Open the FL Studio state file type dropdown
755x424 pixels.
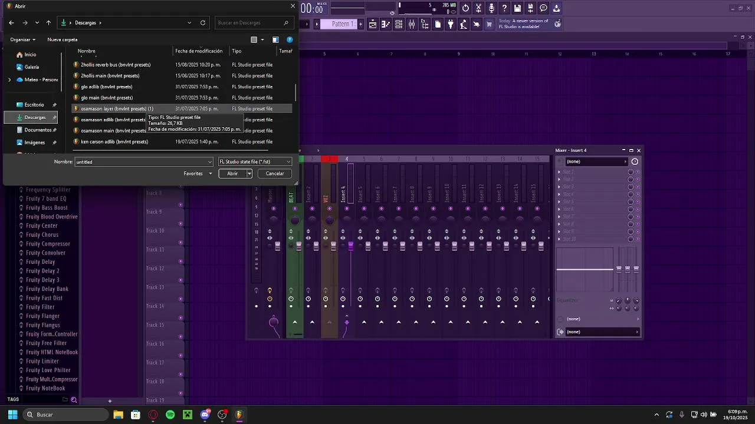pyautogui.click(x=255, y=162)
